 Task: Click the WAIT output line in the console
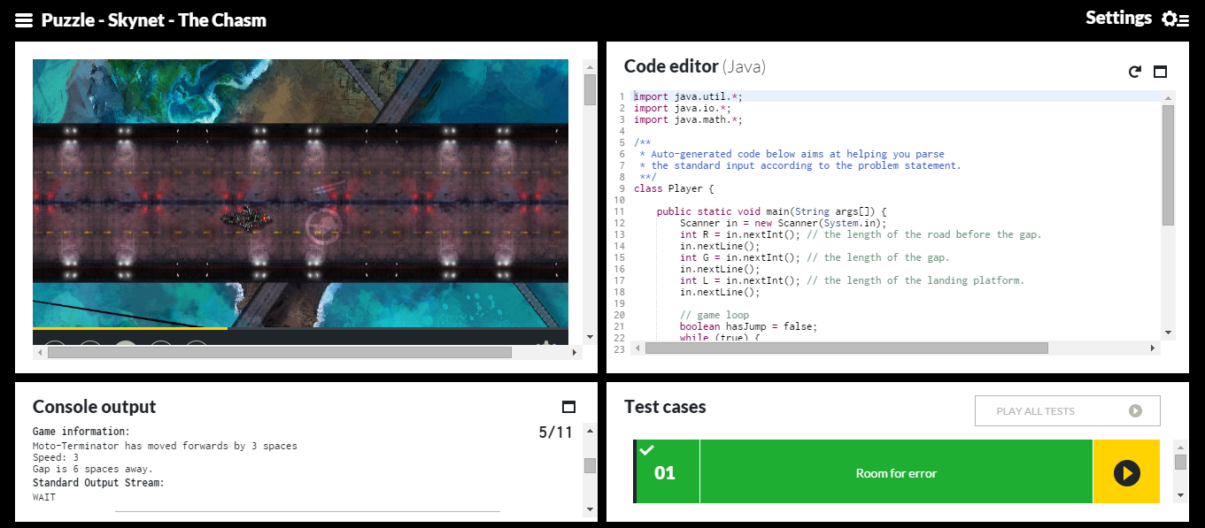(44, 497)
